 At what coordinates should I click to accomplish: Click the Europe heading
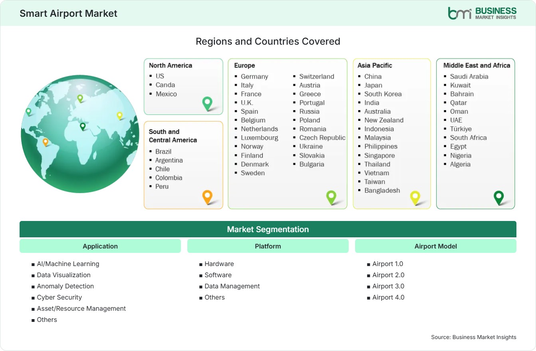244,65
